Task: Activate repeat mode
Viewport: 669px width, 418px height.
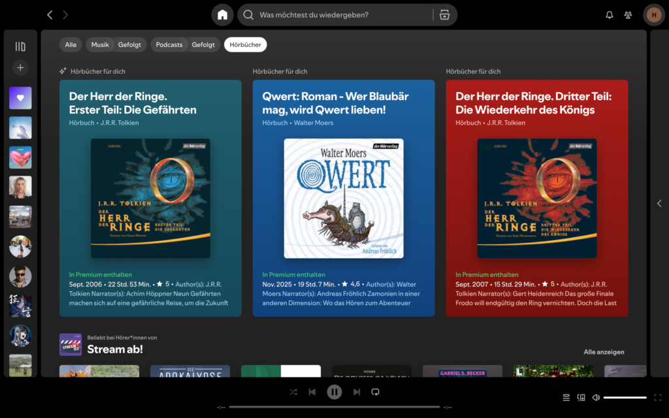Action: [374, 391]
